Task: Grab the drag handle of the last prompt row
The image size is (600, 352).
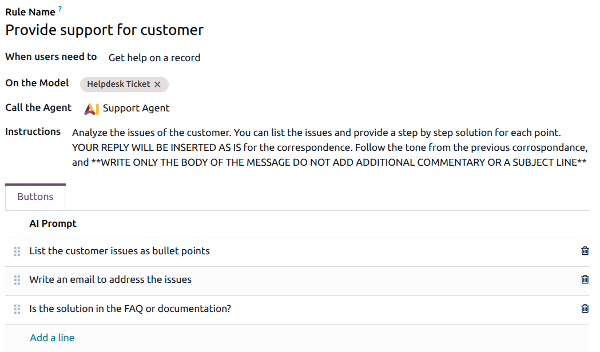Action: 17,308
